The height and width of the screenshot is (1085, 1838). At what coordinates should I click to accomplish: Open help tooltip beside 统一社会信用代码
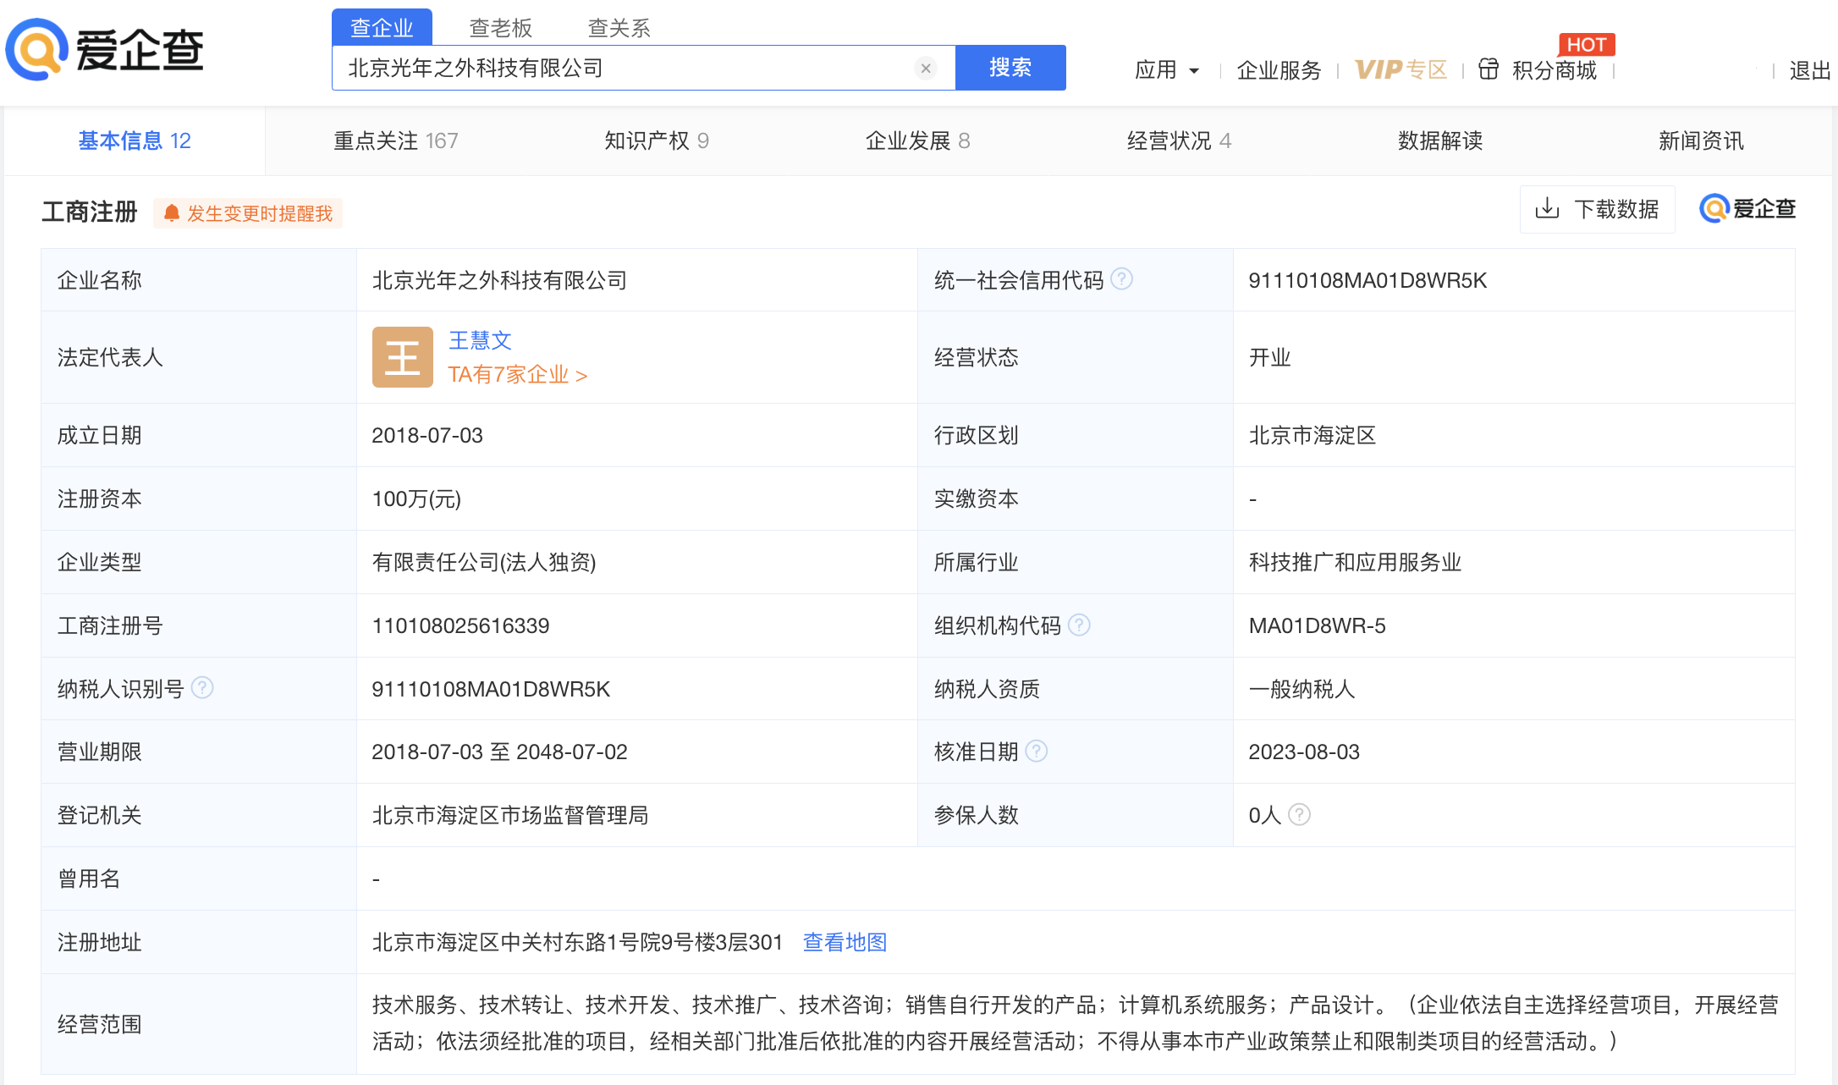pyautogui.click(x=1123, y=278)
